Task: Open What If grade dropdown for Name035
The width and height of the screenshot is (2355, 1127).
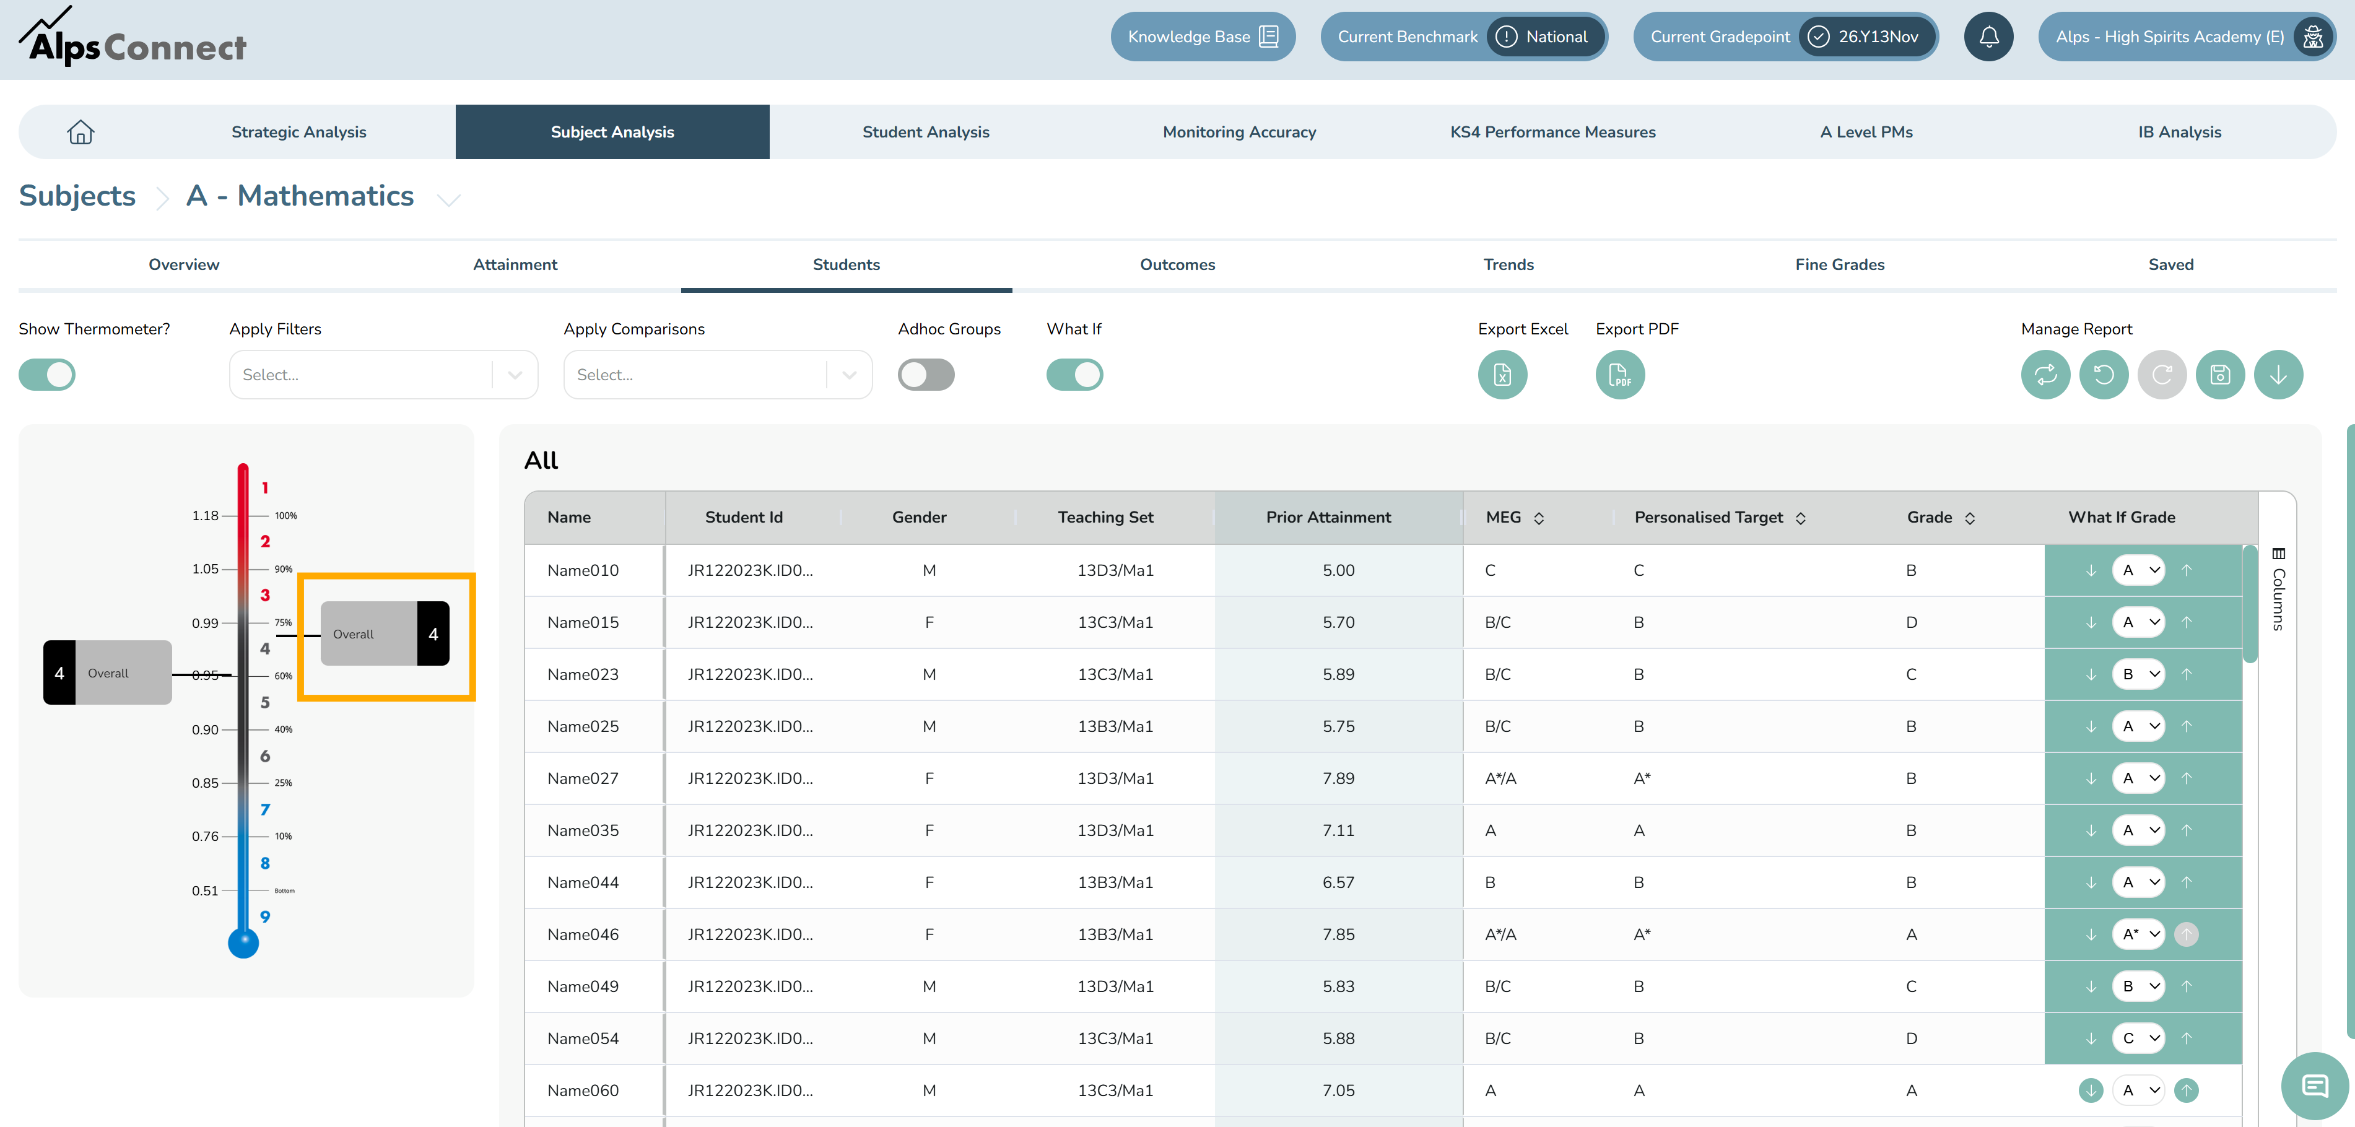Action: 2138,831
